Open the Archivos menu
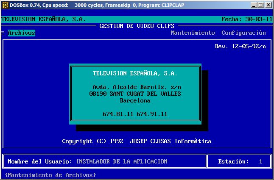 [x=21, y=33]
